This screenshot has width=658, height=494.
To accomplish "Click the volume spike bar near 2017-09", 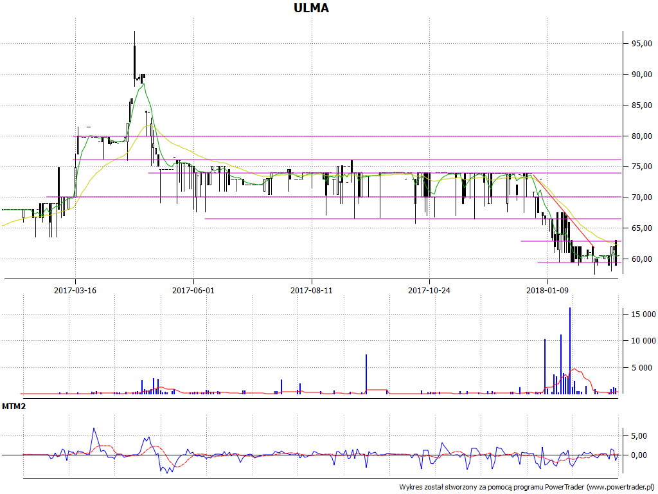I will tap(366, 374).
